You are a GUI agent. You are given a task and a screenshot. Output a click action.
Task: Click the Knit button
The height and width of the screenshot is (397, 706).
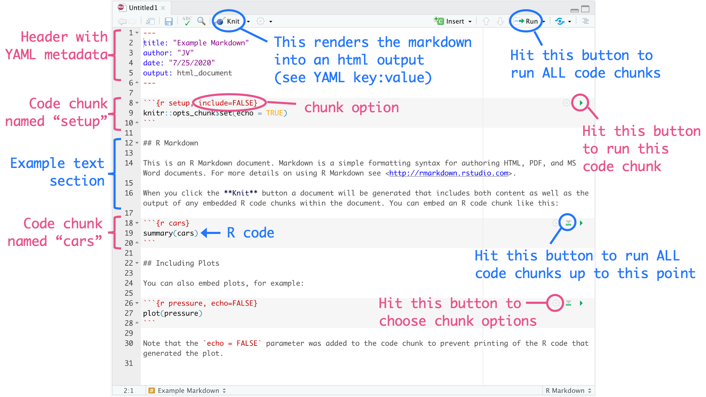coord(228,21)
